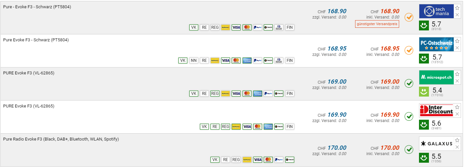The height and width of the screenshot is (167, 464).
Task: Open the techmania shop logo
Action: point(436,11)
